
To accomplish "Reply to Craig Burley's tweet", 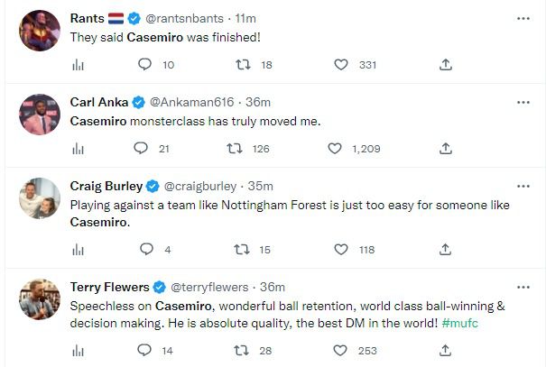I will (x=143, y=250).
